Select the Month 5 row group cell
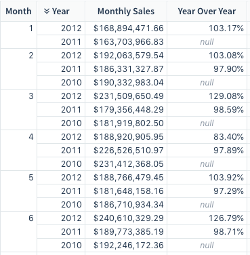 tap(18, 191)
